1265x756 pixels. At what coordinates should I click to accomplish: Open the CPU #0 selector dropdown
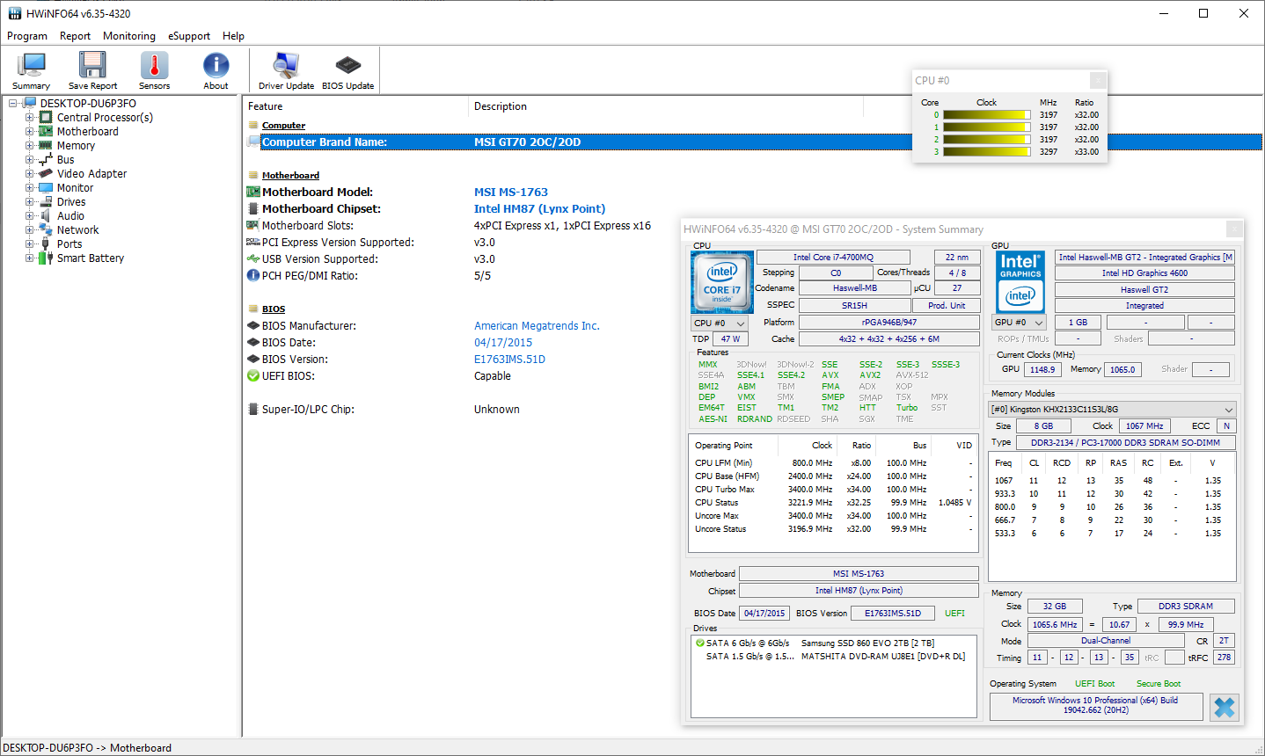point(720,323)
